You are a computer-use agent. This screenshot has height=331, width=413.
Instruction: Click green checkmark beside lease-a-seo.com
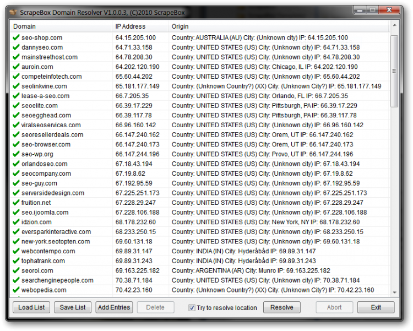click(x=16, y=96)
